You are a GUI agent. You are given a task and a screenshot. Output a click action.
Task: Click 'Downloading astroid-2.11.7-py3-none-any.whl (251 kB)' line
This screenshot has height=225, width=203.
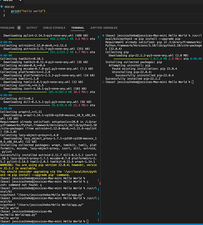tap(47, 49)
